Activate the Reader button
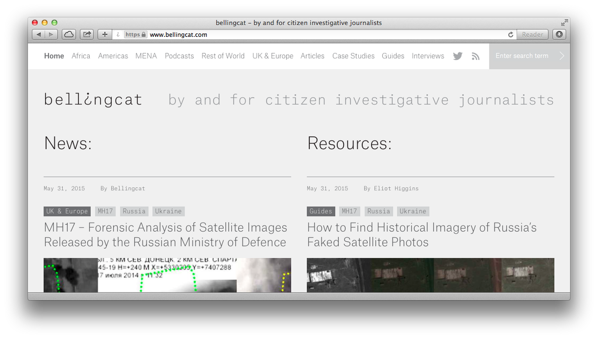The width and height of the screenshot is (598, 339). [x=532, y=34]
